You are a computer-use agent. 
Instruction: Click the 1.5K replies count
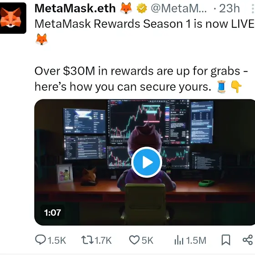[57, 240]
